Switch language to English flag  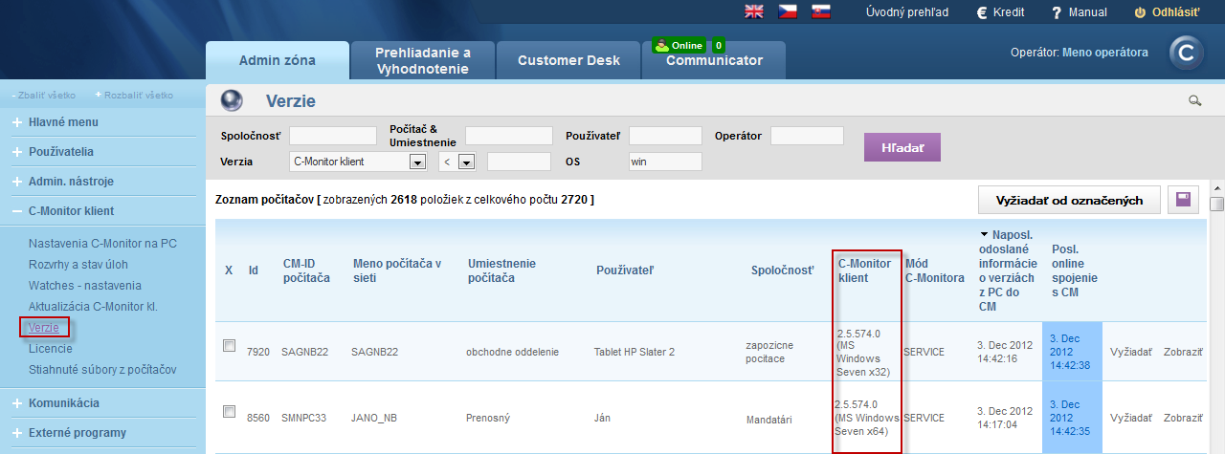[754, 11]
